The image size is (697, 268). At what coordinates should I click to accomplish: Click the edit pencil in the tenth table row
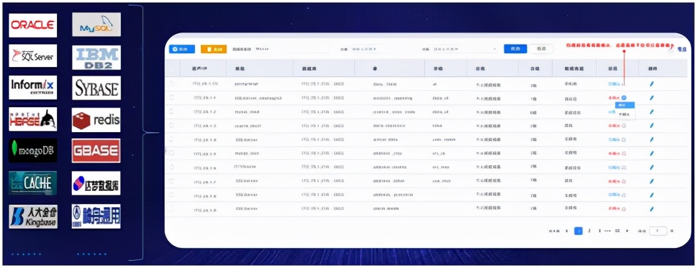652,209
